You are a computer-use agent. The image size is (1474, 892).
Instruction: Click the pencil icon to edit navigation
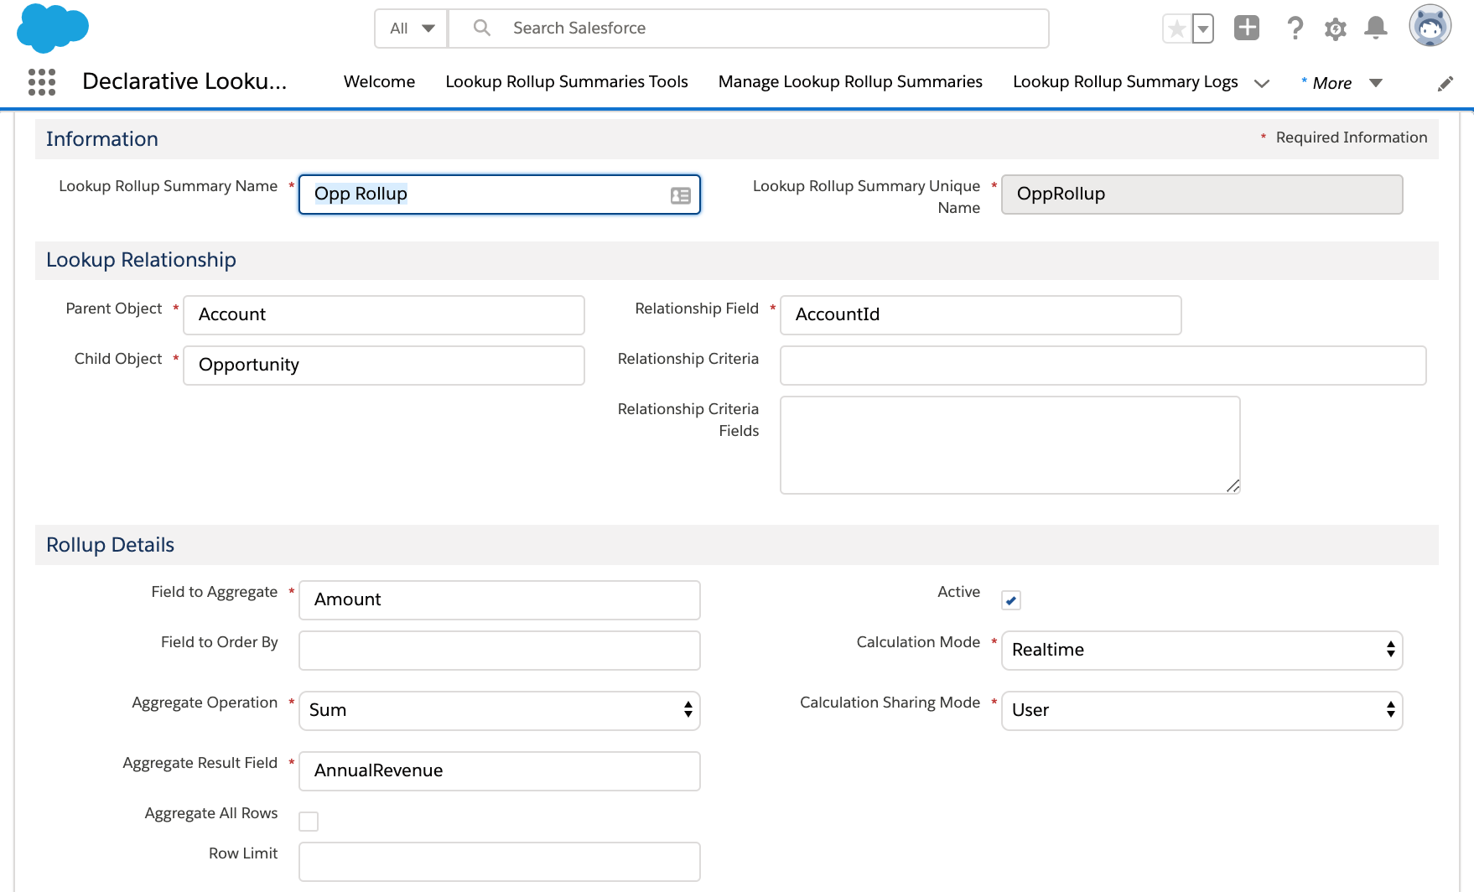click(1445, 82)
